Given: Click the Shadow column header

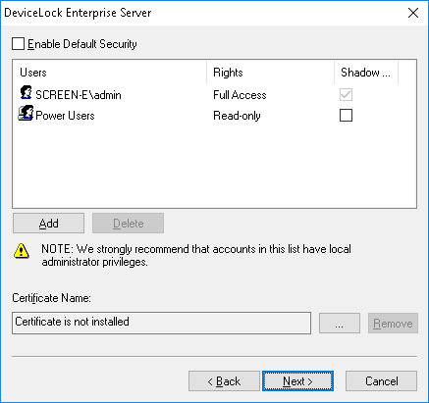Looking at the screenshot, I should (x=366, y=73).
